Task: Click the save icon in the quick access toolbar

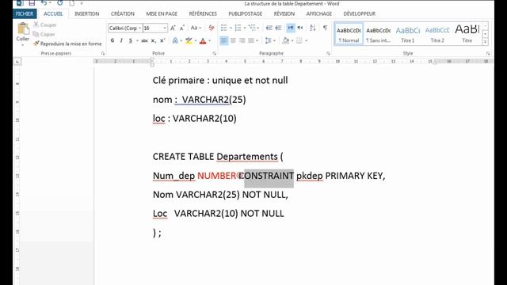Action: 32,3
